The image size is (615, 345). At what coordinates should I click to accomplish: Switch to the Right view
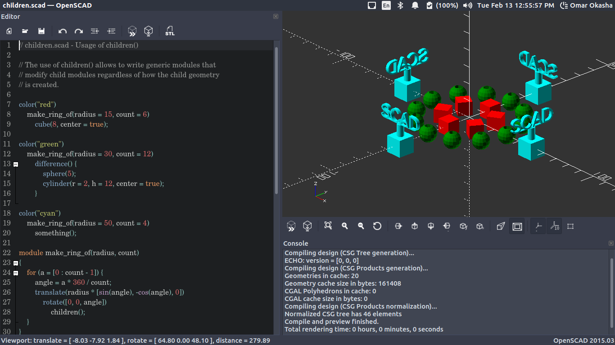pyautogui.click(x=398, y=226)
